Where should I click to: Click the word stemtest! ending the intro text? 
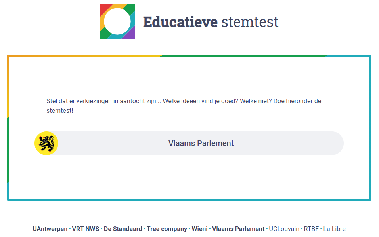click(x=60, y=110)
